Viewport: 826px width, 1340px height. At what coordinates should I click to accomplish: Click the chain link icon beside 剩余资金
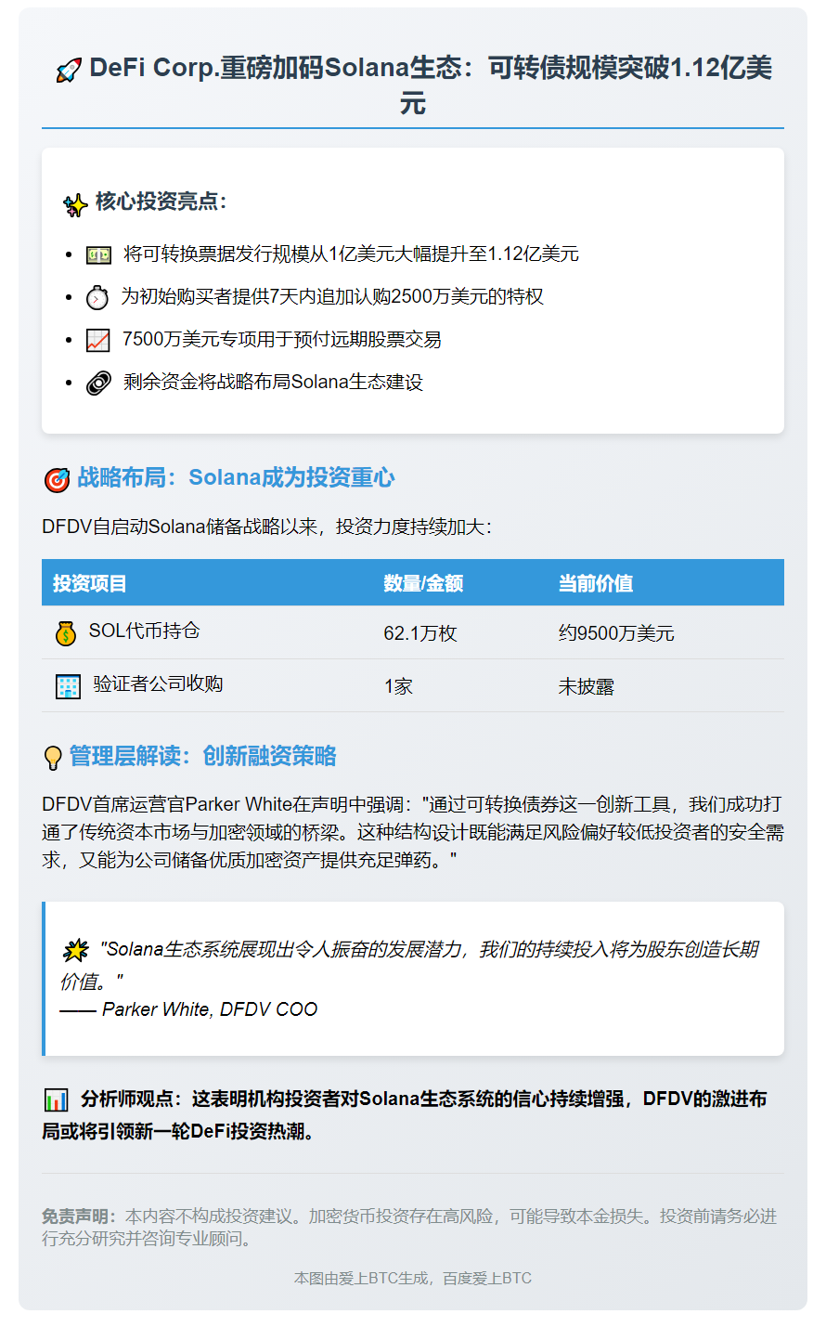click(x=98, y=383)
